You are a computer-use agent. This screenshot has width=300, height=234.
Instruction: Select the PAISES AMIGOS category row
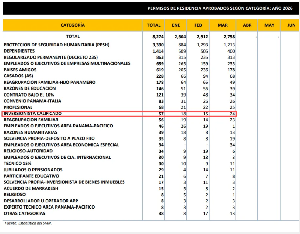119,70
